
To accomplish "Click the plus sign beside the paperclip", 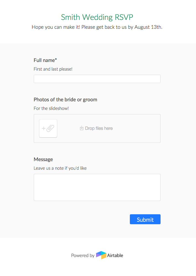I will [x=43, y=128].
